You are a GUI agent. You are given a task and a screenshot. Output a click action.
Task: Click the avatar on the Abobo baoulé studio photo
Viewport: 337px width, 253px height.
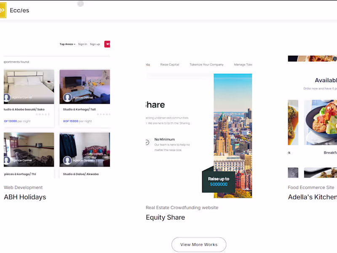coord(7,97)
